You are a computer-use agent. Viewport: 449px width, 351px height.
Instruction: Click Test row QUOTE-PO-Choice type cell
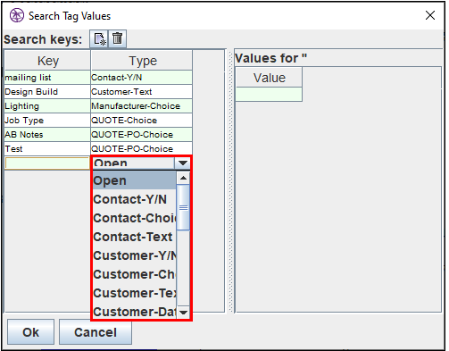[x=142, y=148]
